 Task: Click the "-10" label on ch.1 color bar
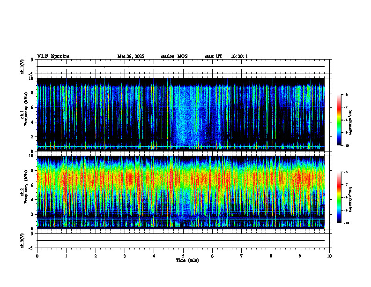[346, 146]
